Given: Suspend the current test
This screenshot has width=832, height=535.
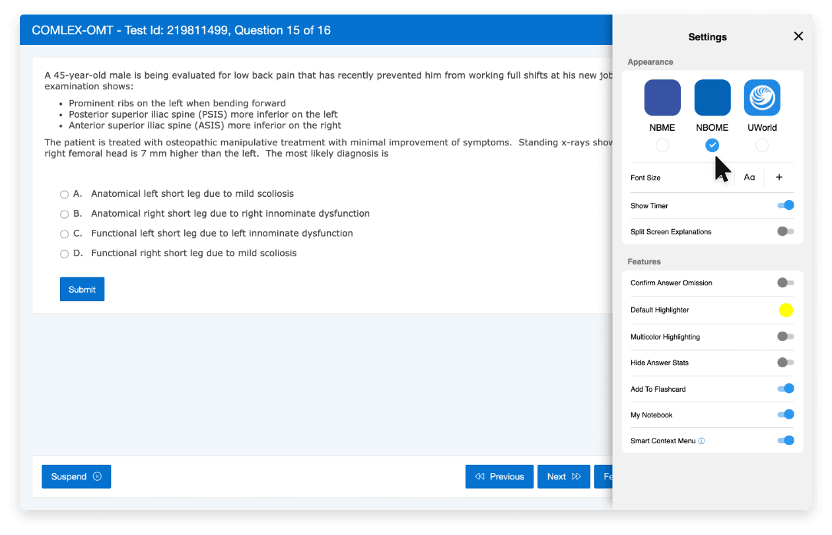Looking at the screenshot, I should click(76, 476).
